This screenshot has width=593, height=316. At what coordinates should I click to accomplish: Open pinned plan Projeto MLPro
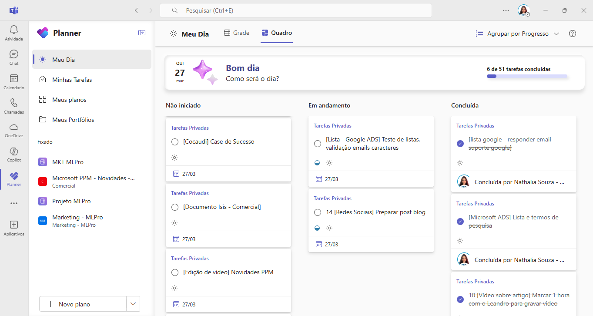(x=92, y=201)
